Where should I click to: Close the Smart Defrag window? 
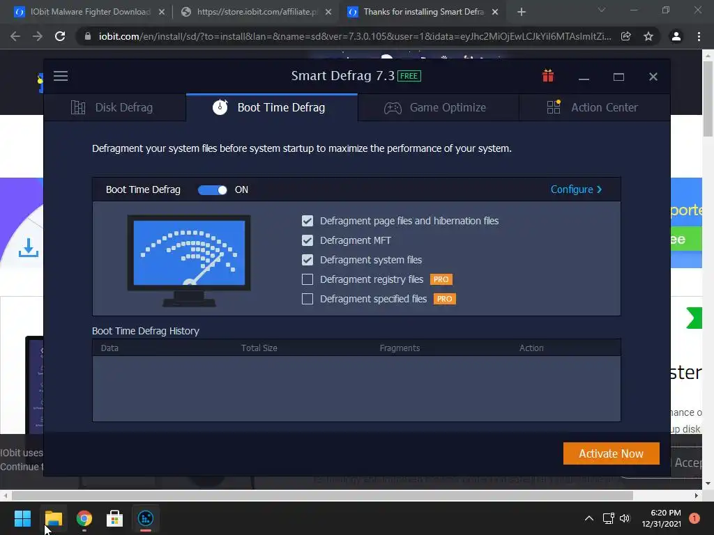click(653, 77)
